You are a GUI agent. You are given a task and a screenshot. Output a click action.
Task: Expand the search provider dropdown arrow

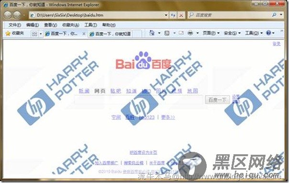281,14
